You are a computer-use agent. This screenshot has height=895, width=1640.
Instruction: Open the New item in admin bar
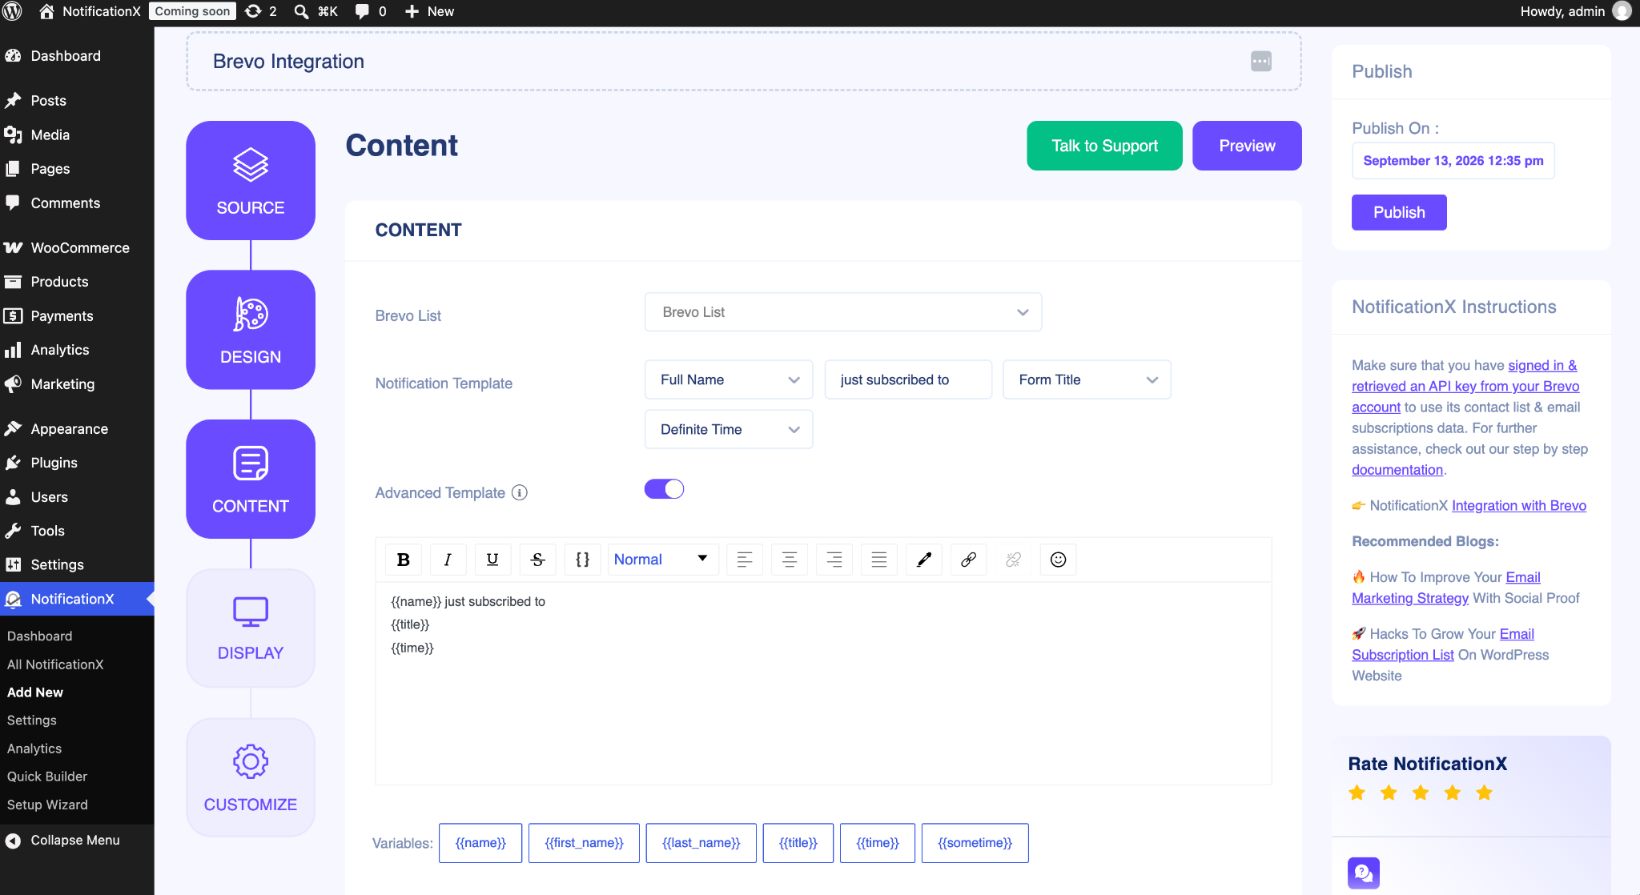(x=429, y=11)
